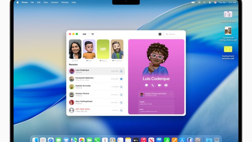This screenshot has height=142, width=252.
Task: Call Aybüke Kurtuldu using row phone icon
Action: [121, 87]
